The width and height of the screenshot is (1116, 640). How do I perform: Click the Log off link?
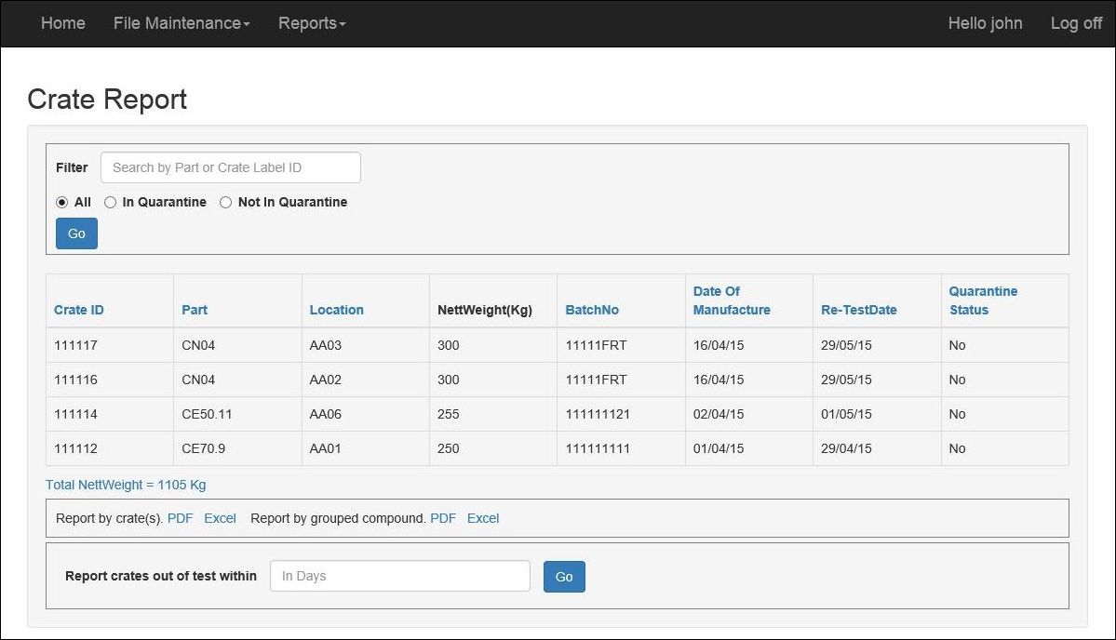tap(1076, 23)
